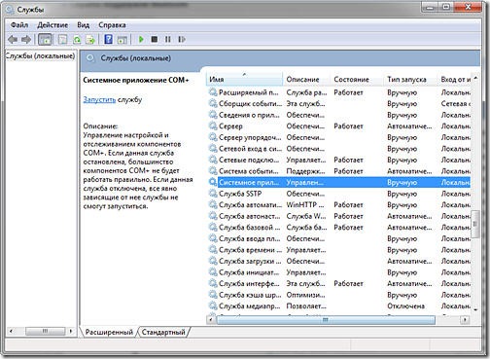Select the Сведения о прил... service row
The width and height of the screenshot is (490, 359).
click(339, 115)
